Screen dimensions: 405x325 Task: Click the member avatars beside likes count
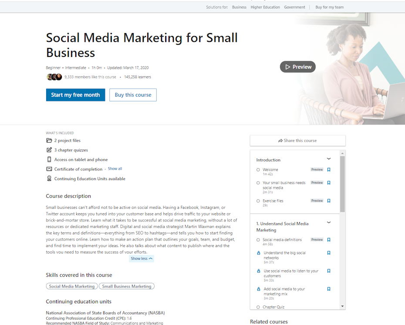54,77
